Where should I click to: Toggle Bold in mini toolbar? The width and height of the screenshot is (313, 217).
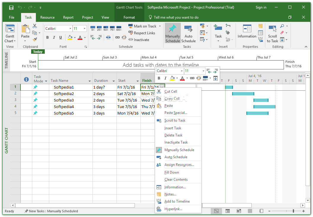click(159, 78)
